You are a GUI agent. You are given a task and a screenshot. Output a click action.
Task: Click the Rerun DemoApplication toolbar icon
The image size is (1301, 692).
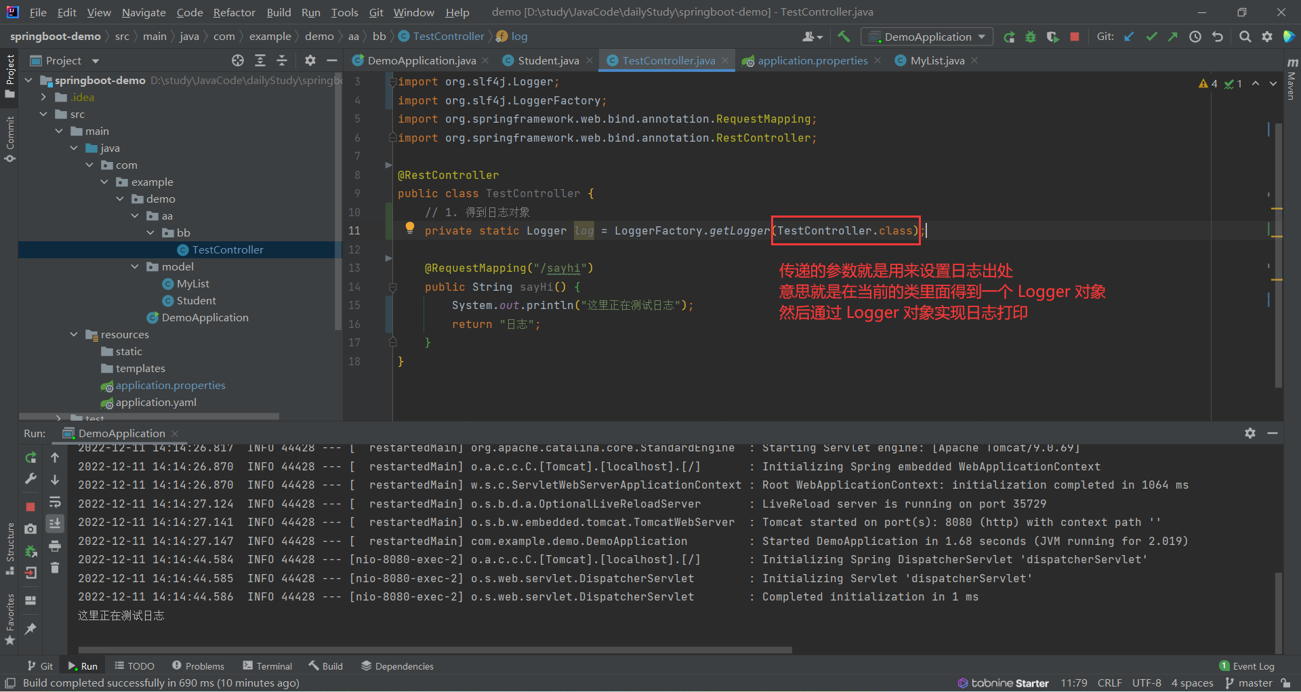[1009, 37]
